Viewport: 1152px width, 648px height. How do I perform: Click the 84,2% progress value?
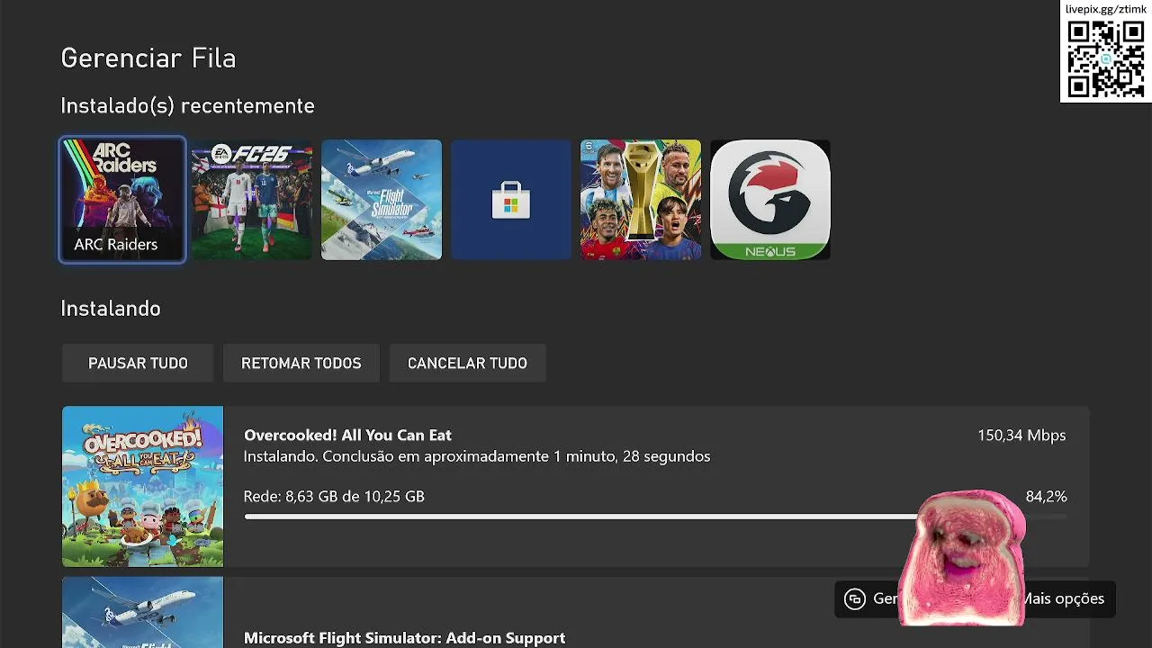point(1046,497)
